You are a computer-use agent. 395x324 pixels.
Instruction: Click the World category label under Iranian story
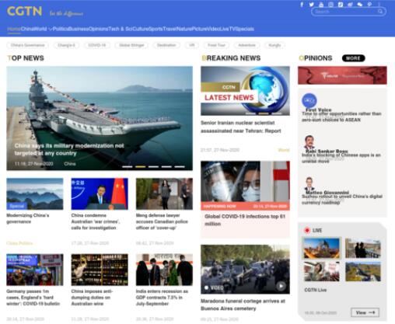[x=284, y=150]
